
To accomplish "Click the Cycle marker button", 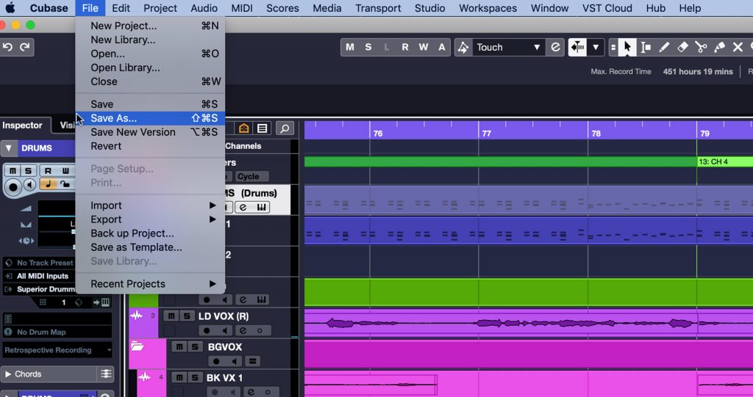I will click(x=249, y=176).
